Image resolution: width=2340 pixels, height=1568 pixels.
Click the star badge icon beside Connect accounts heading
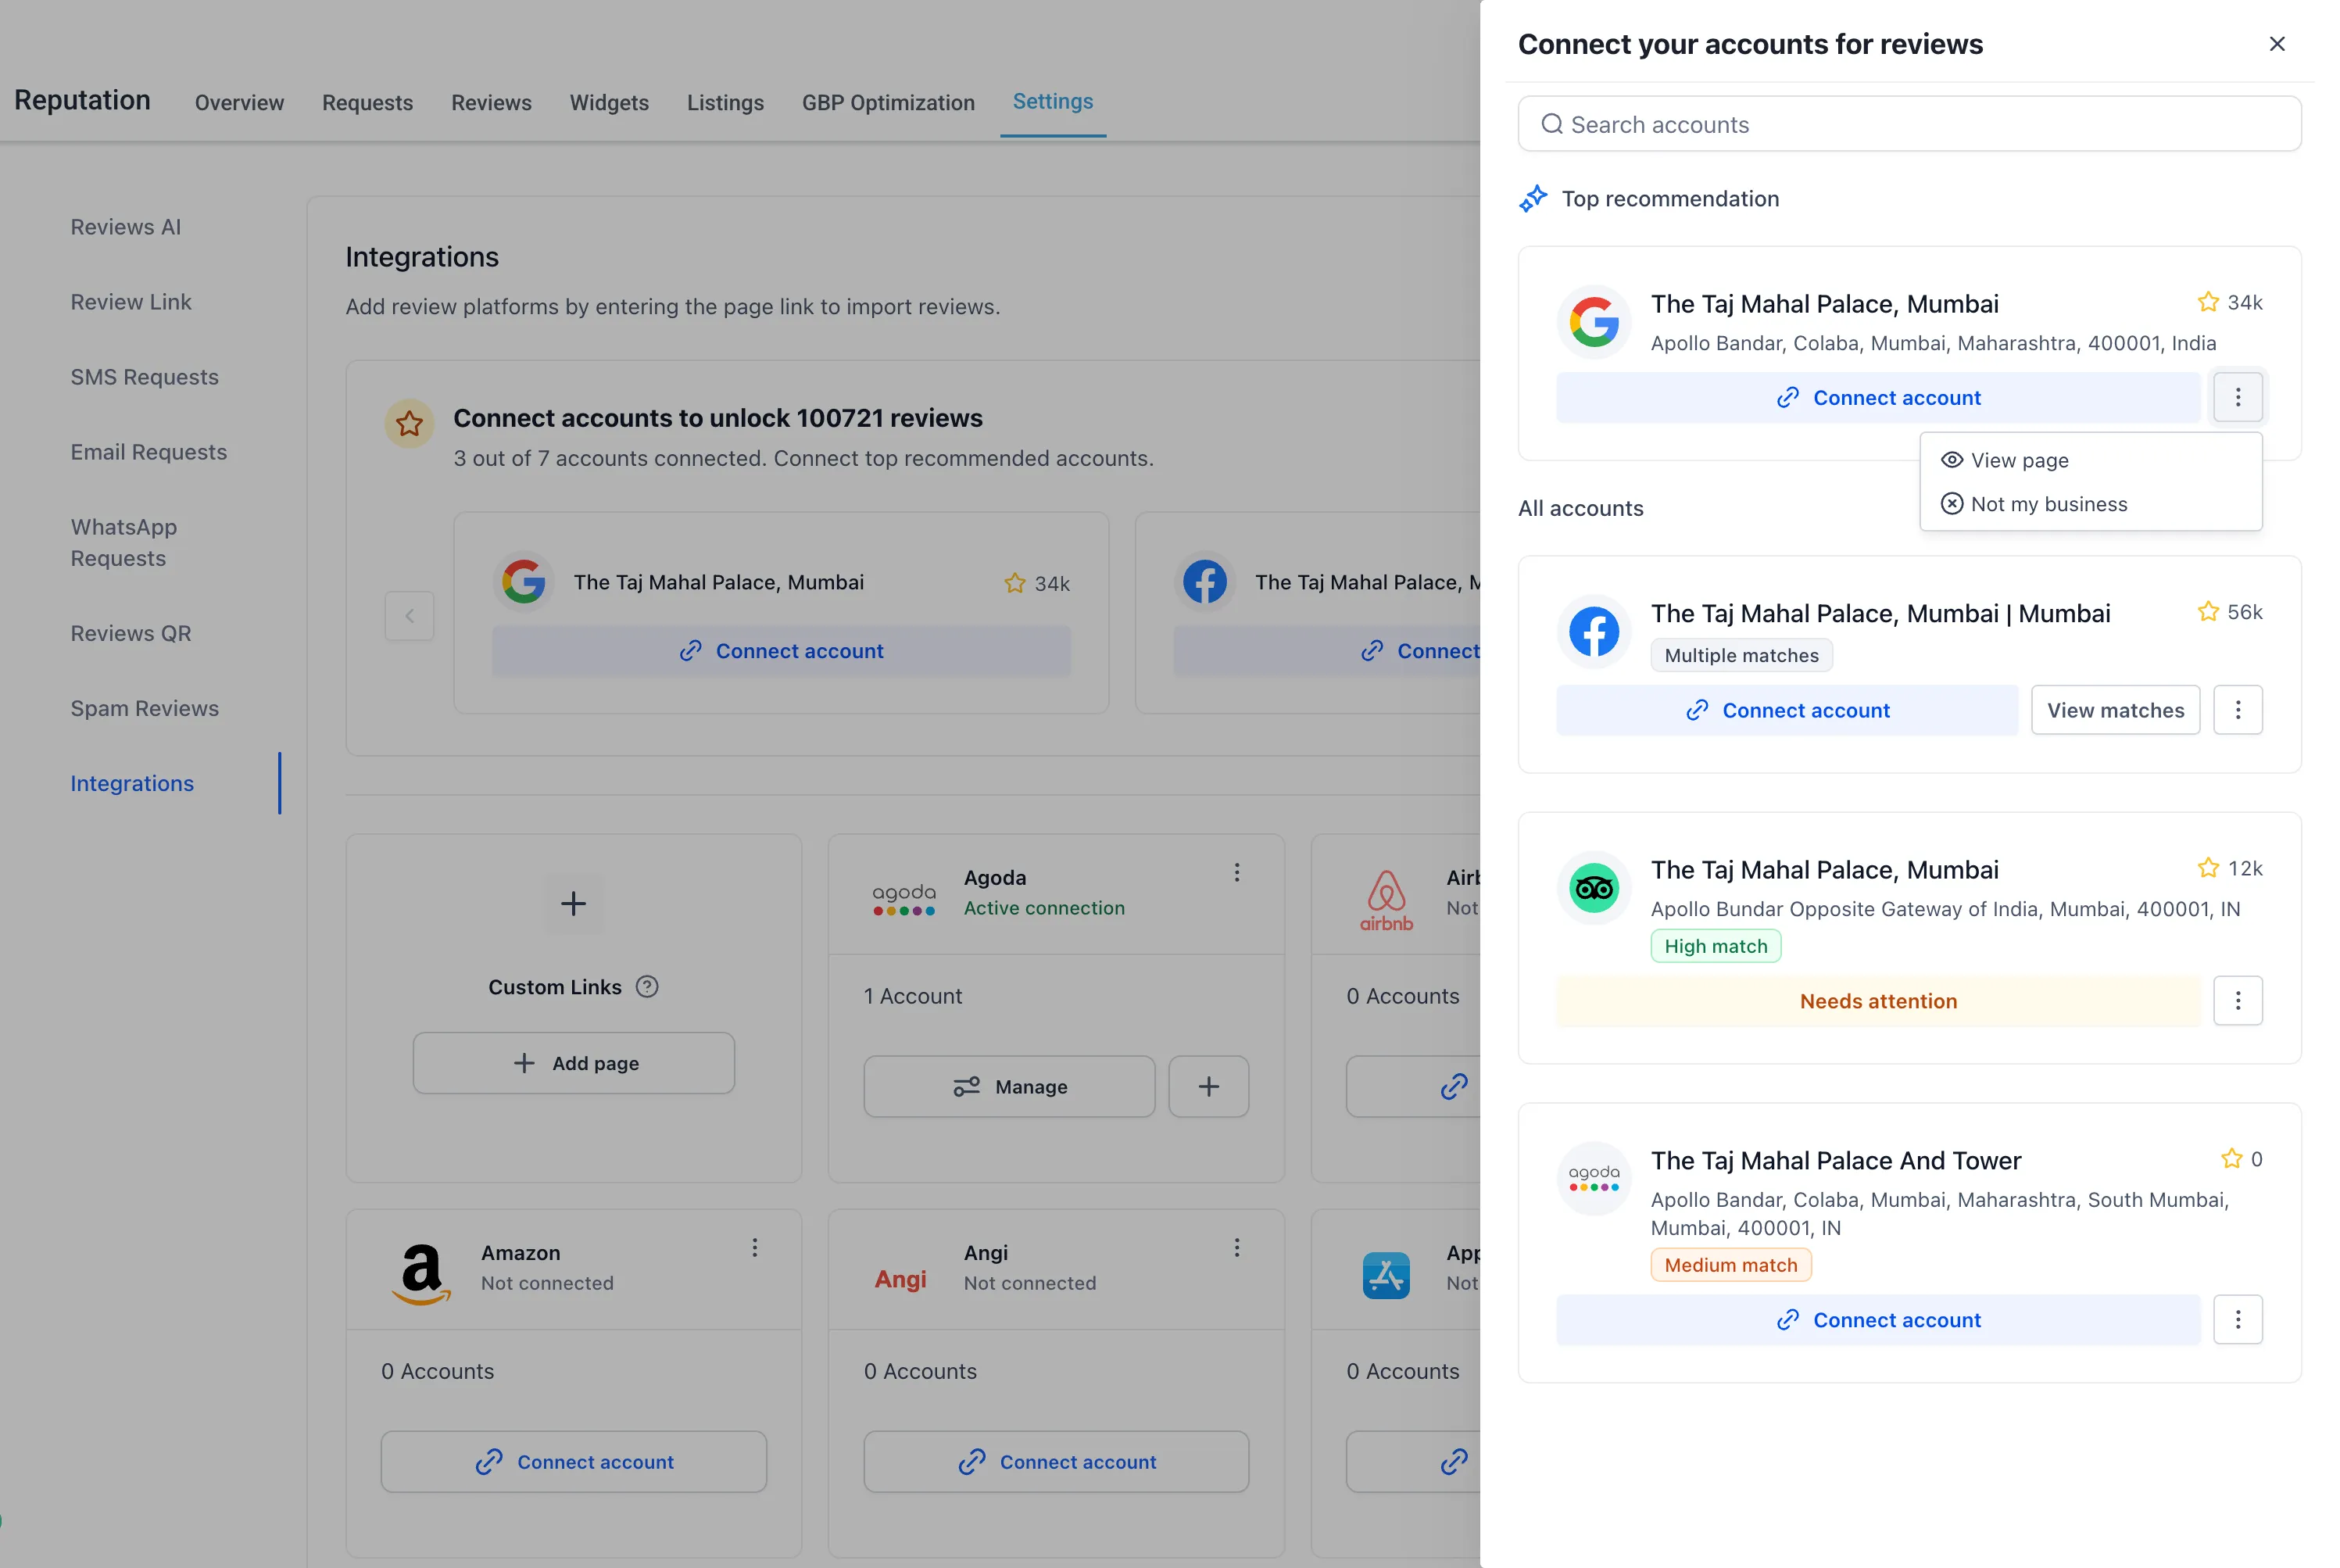click(x=409, y=423)
